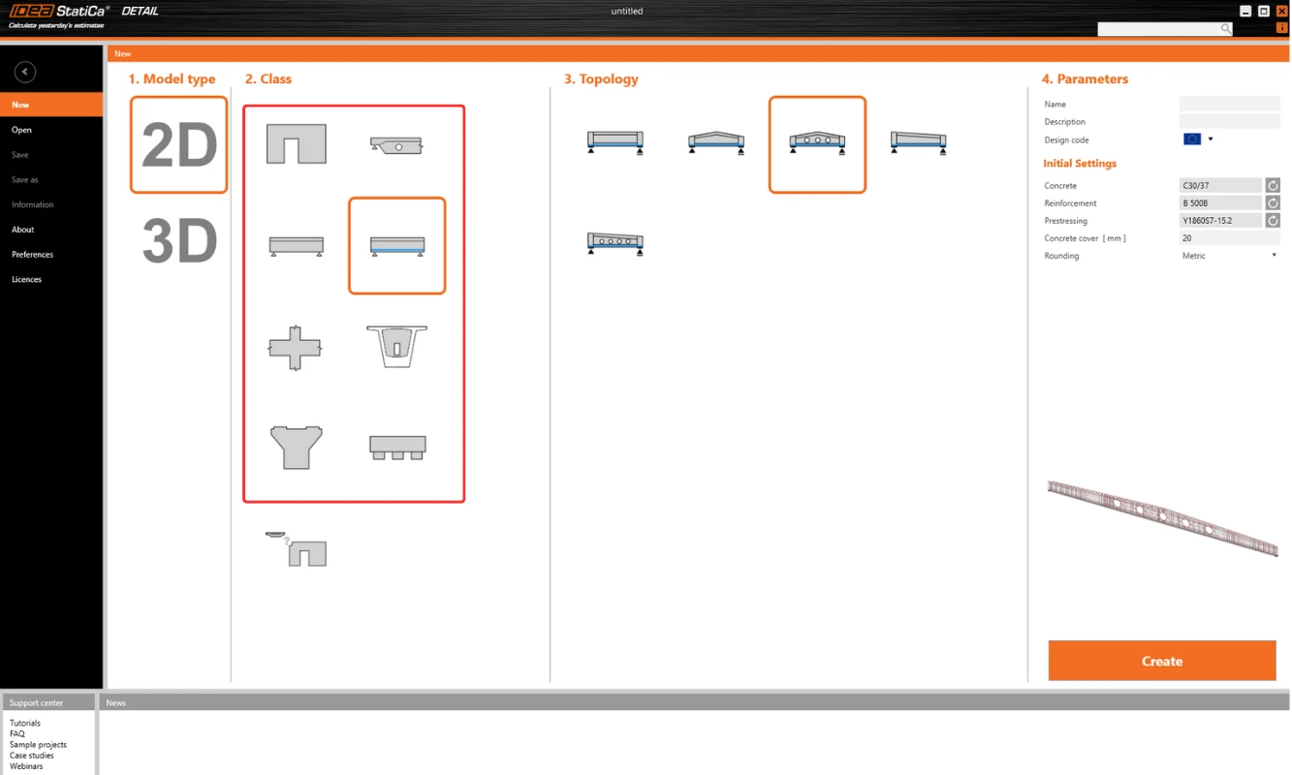The width and height of the screenshot is (1292, 775).
Task: Select the plain beam on supports class
Action: [x=296, y=246]
